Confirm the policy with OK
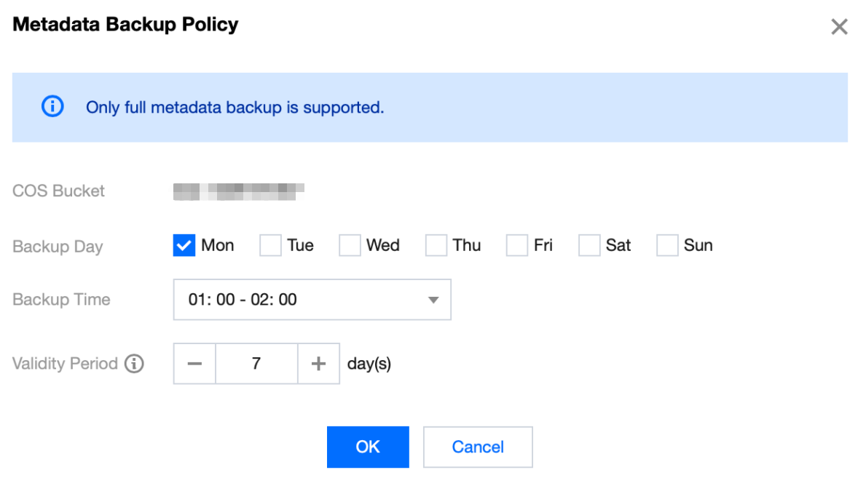Screen dimensions: 866x494 click(x=368, y=447)
